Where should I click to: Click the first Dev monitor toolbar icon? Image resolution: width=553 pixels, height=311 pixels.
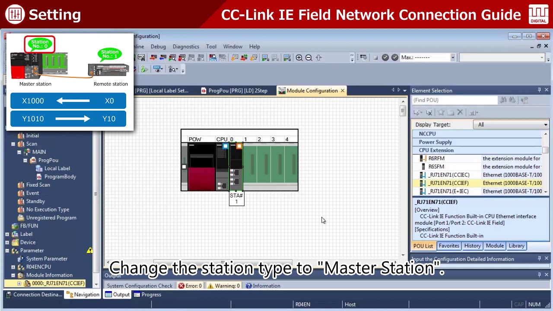click(213, 57)
